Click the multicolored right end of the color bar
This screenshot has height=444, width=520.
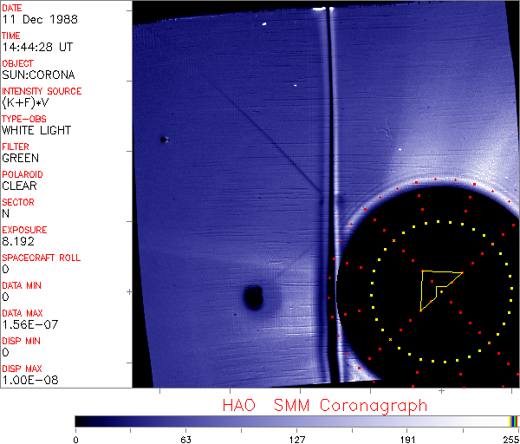click(514, 421)
